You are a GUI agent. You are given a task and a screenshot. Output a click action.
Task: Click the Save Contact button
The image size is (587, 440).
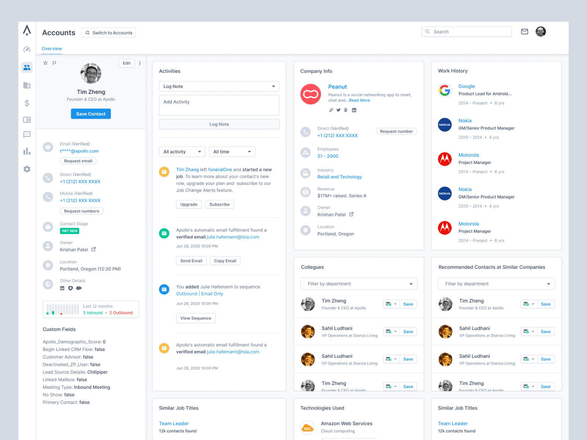(x=91, y=114)
